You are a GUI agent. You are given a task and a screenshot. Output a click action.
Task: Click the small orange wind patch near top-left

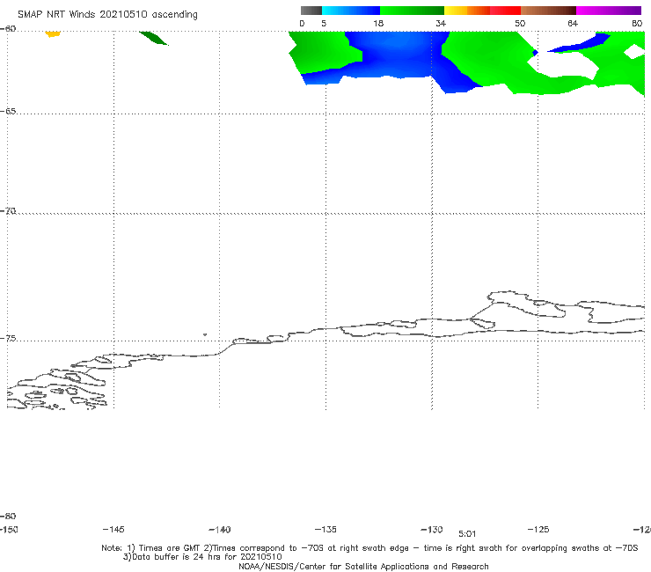tap(52, 33)
